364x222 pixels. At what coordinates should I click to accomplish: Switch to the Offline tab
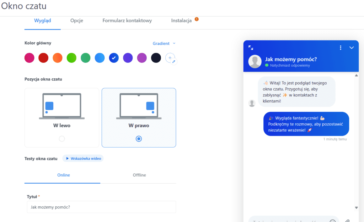tap(139, 175)
